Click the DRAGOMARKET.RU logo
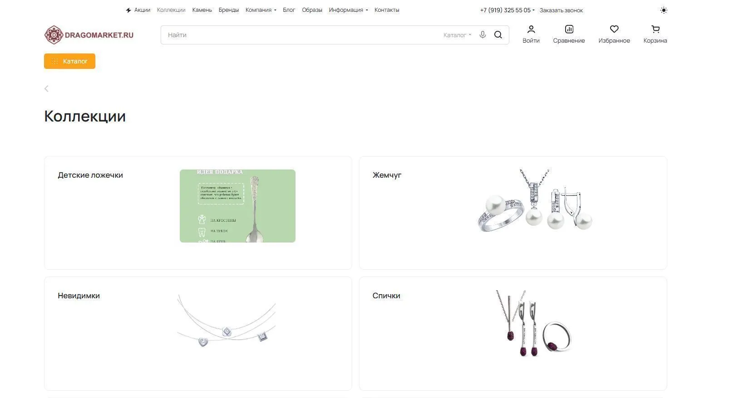 [x=89, y=35]
